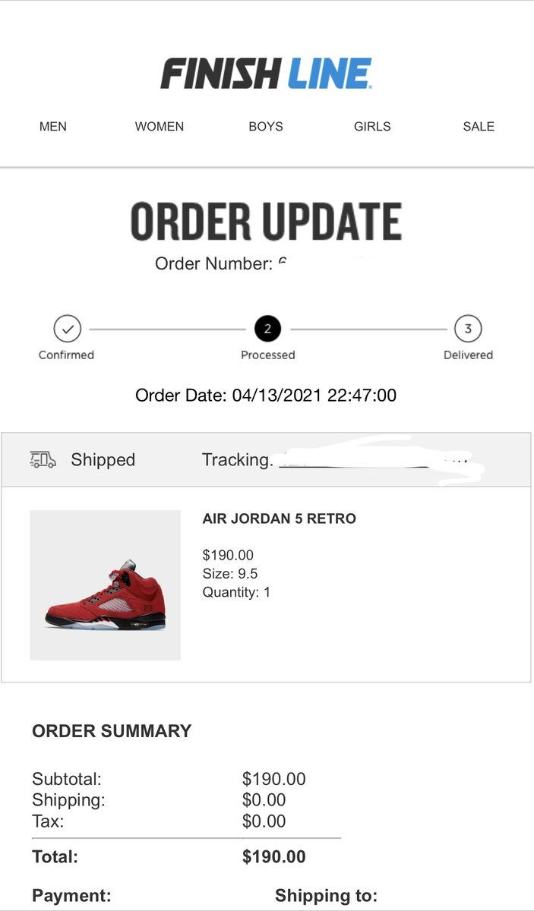Click the Shipping to label
This screenshot has width=534, height=911.
coord(326,896)
